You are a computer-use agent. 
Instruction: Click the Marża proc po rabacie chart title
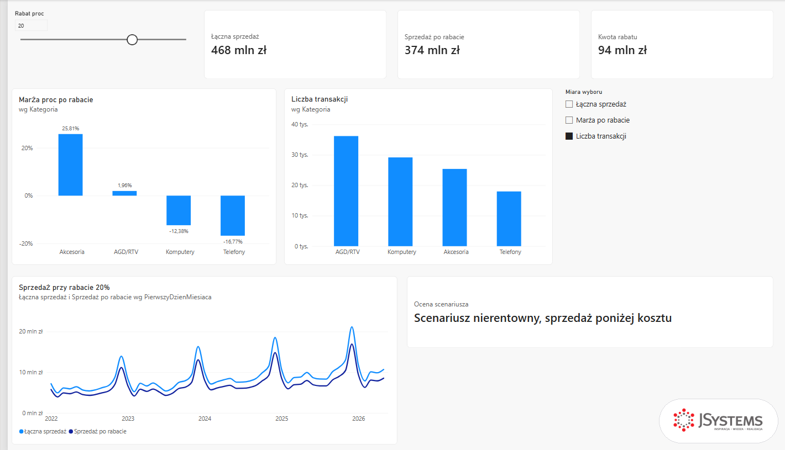[56, 100]
